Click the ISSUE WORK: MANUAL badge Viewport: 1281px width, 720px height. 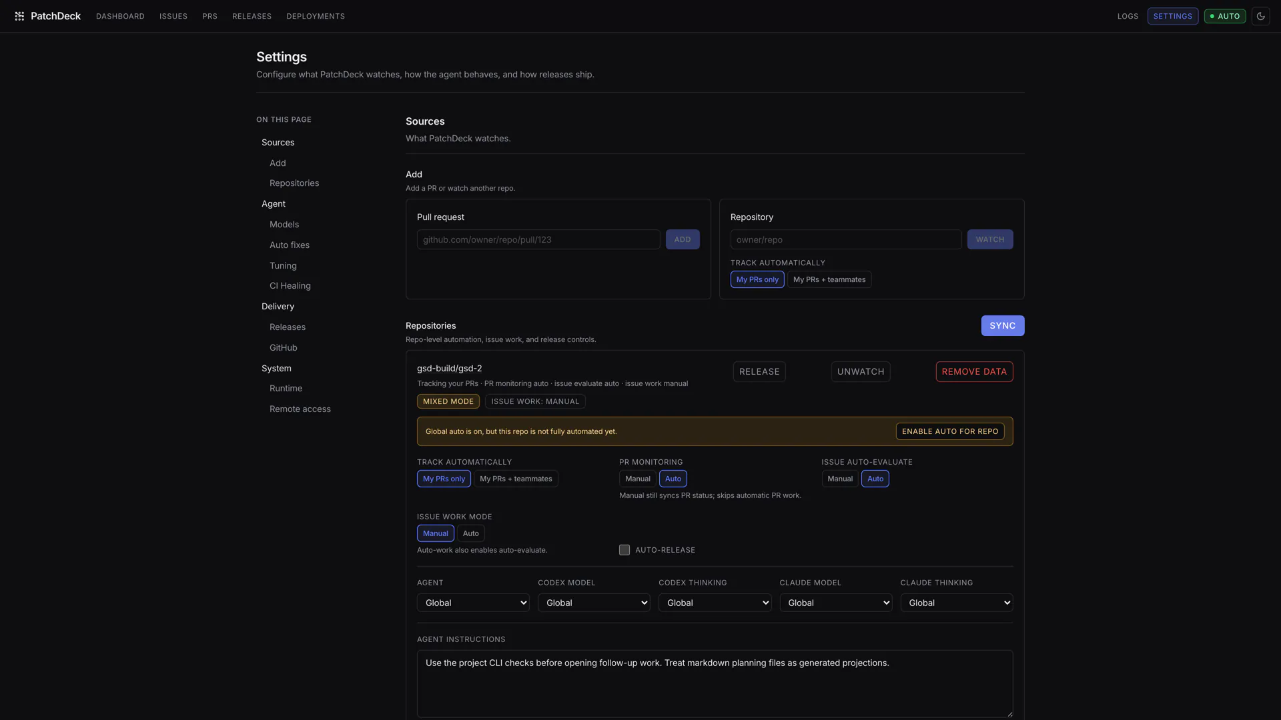coord(535,401)
